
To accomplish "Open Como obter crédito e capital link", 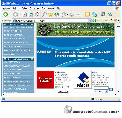I will click(x=18, y=50).
